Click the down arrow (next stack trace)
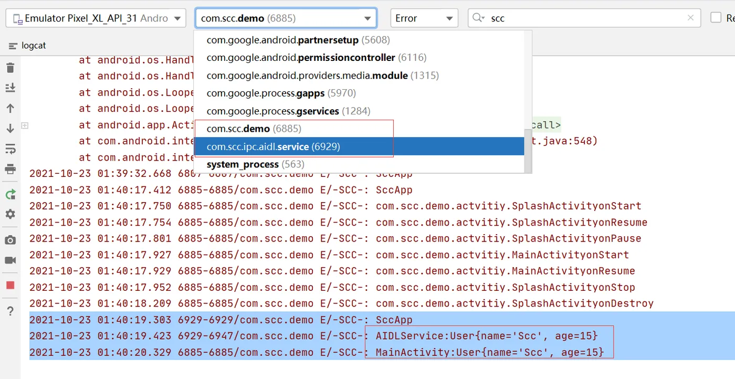This screenshot has width=735, height=379. [x=10, y=129]
